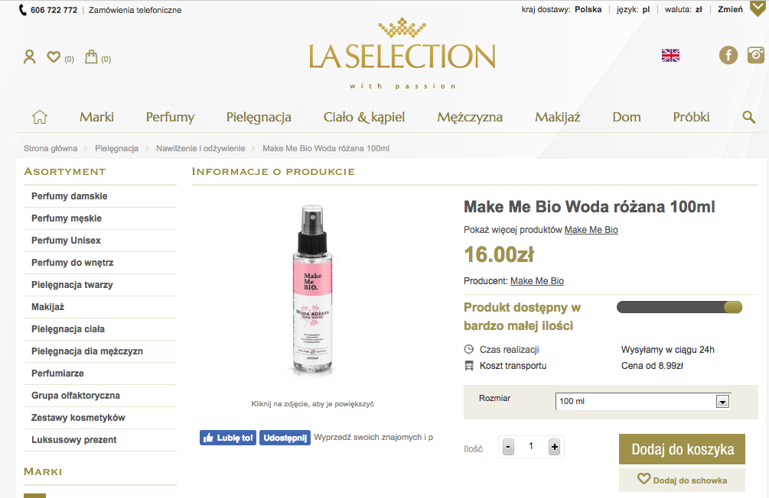Click the product availability level bar
Screen dimensions: 769x498
tap(679, 308)
